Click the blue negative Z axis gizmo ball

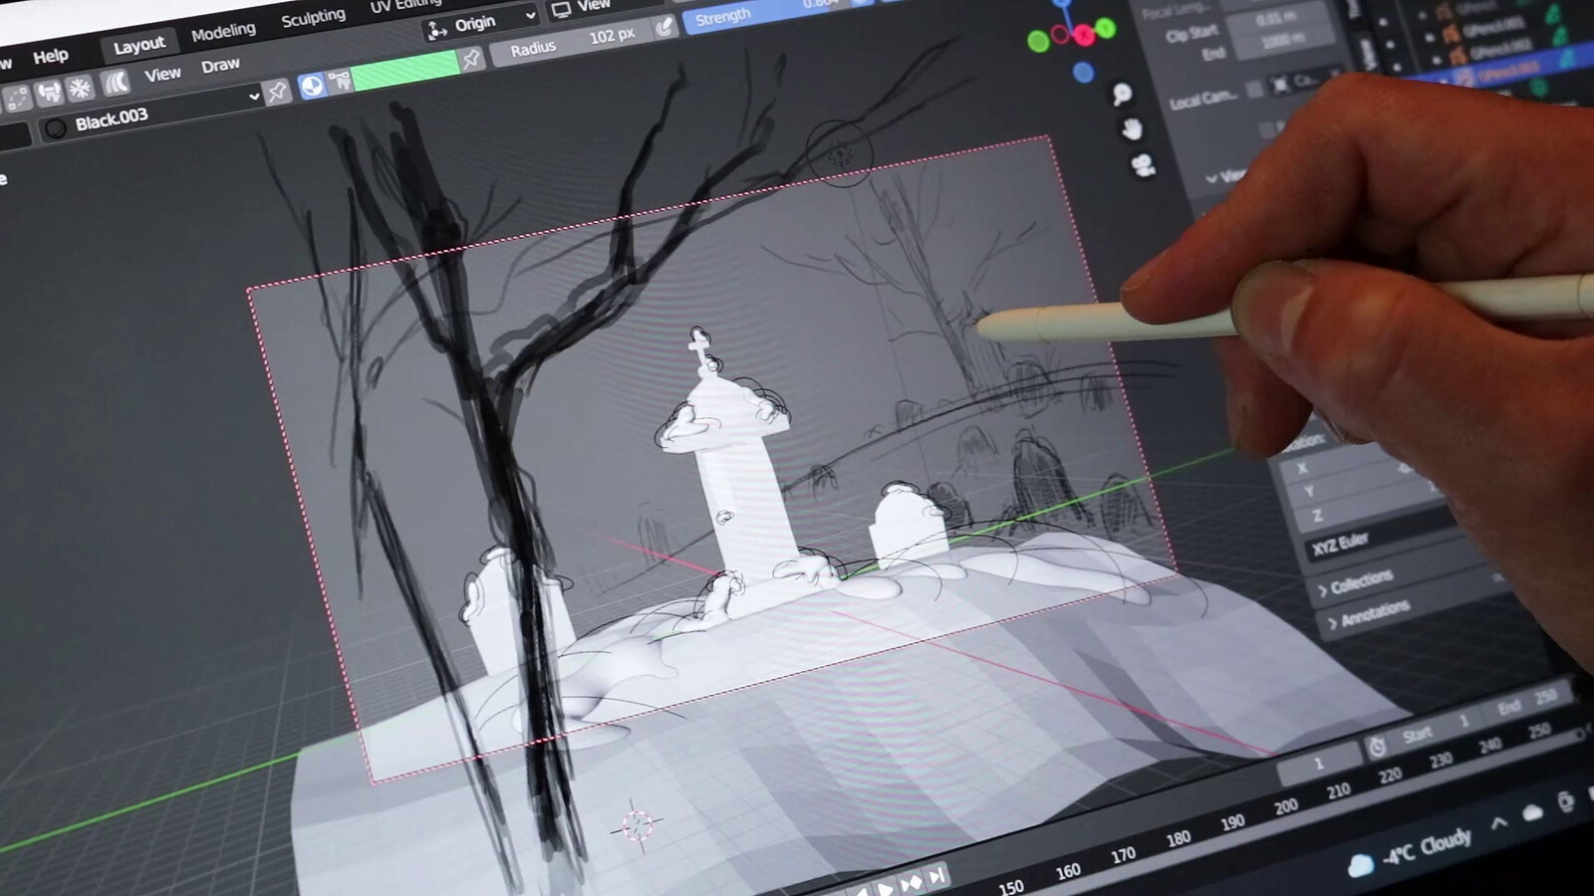coord(1083,73)
